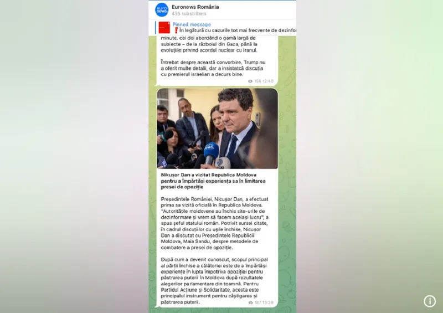Click paragraph starting "Întrebat despre această convorbire"

[213, 68]
